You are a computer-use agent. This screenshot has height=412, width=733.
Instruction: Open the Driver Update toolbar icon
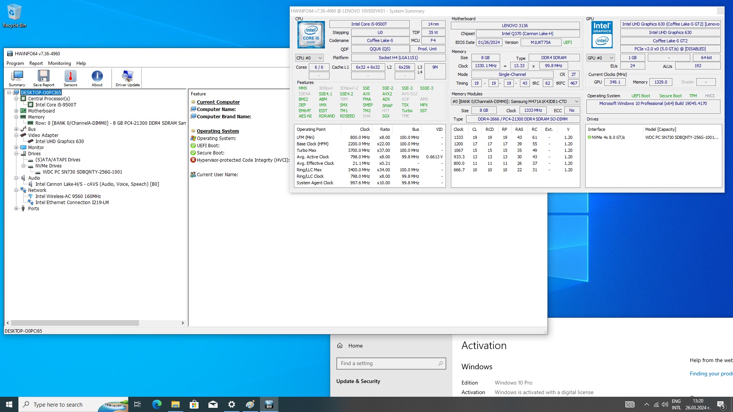[128, 78]
